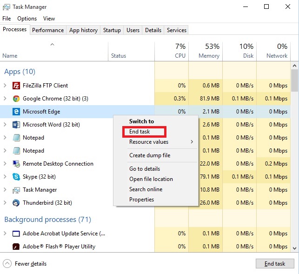The height and width of the screenshot is (274, 299).
Task: Sort by the Disk column header
Action: (239, 52)
